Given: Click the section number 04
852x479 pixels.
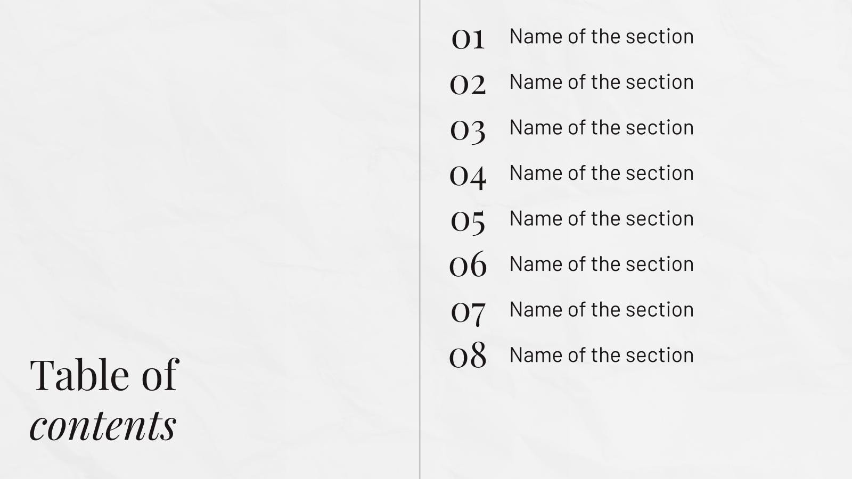Looking at the screenshot, I should [468, 175].
